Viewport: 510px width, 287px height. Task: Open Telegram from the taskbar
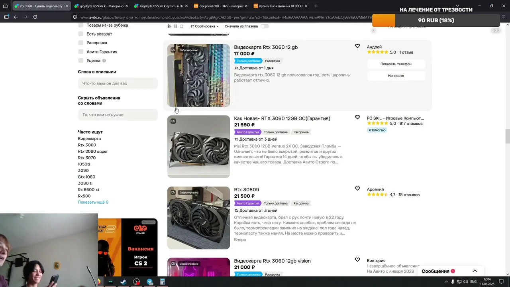pyautogui.click(x=150, y=282)
